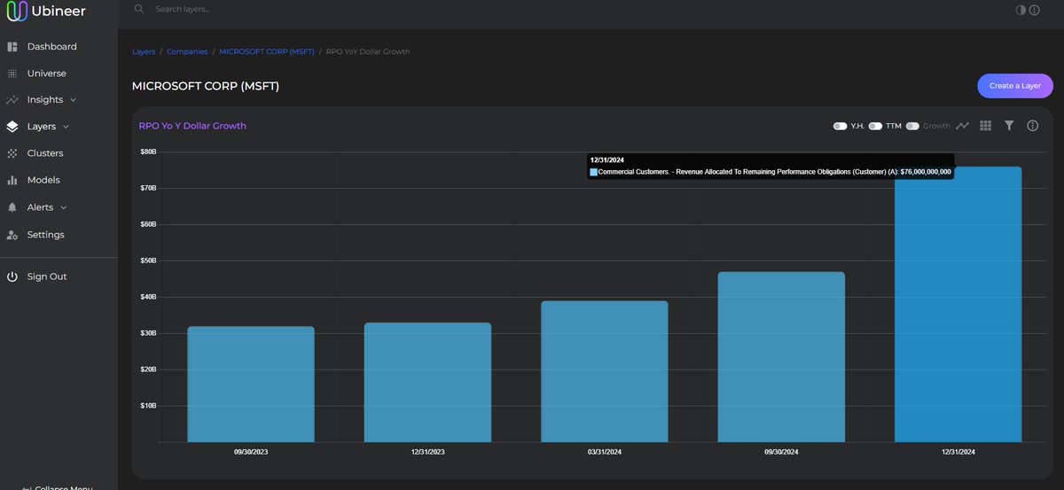Go to the Layers breadcrumb link
1064x490 pixels.
[144, 51]
